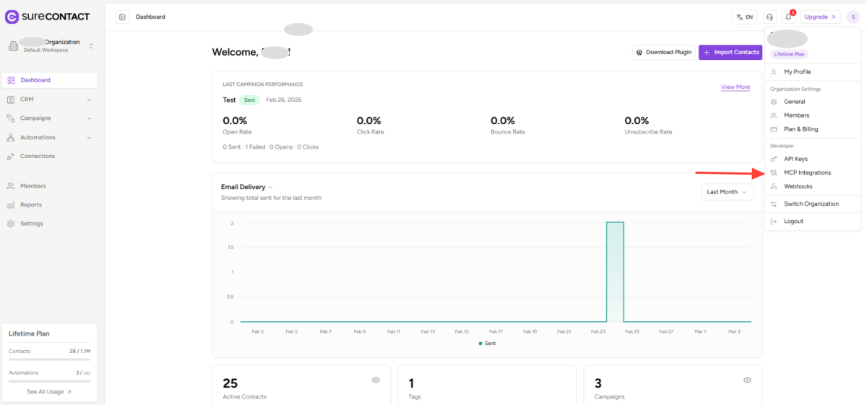Open the organization workspace switcher

pyautogui.click(x=51, y=45)
